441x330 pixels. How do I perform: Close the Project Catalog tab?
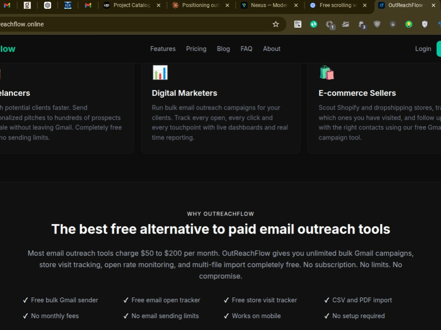(x=159, y=5)
